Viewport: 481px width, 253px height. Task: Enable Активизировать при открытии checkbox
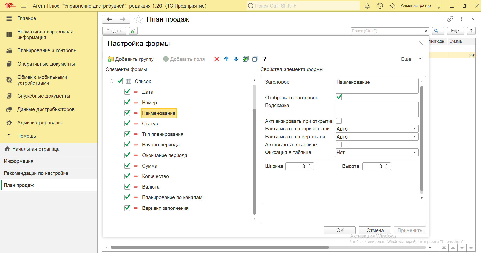coord(339,121)
